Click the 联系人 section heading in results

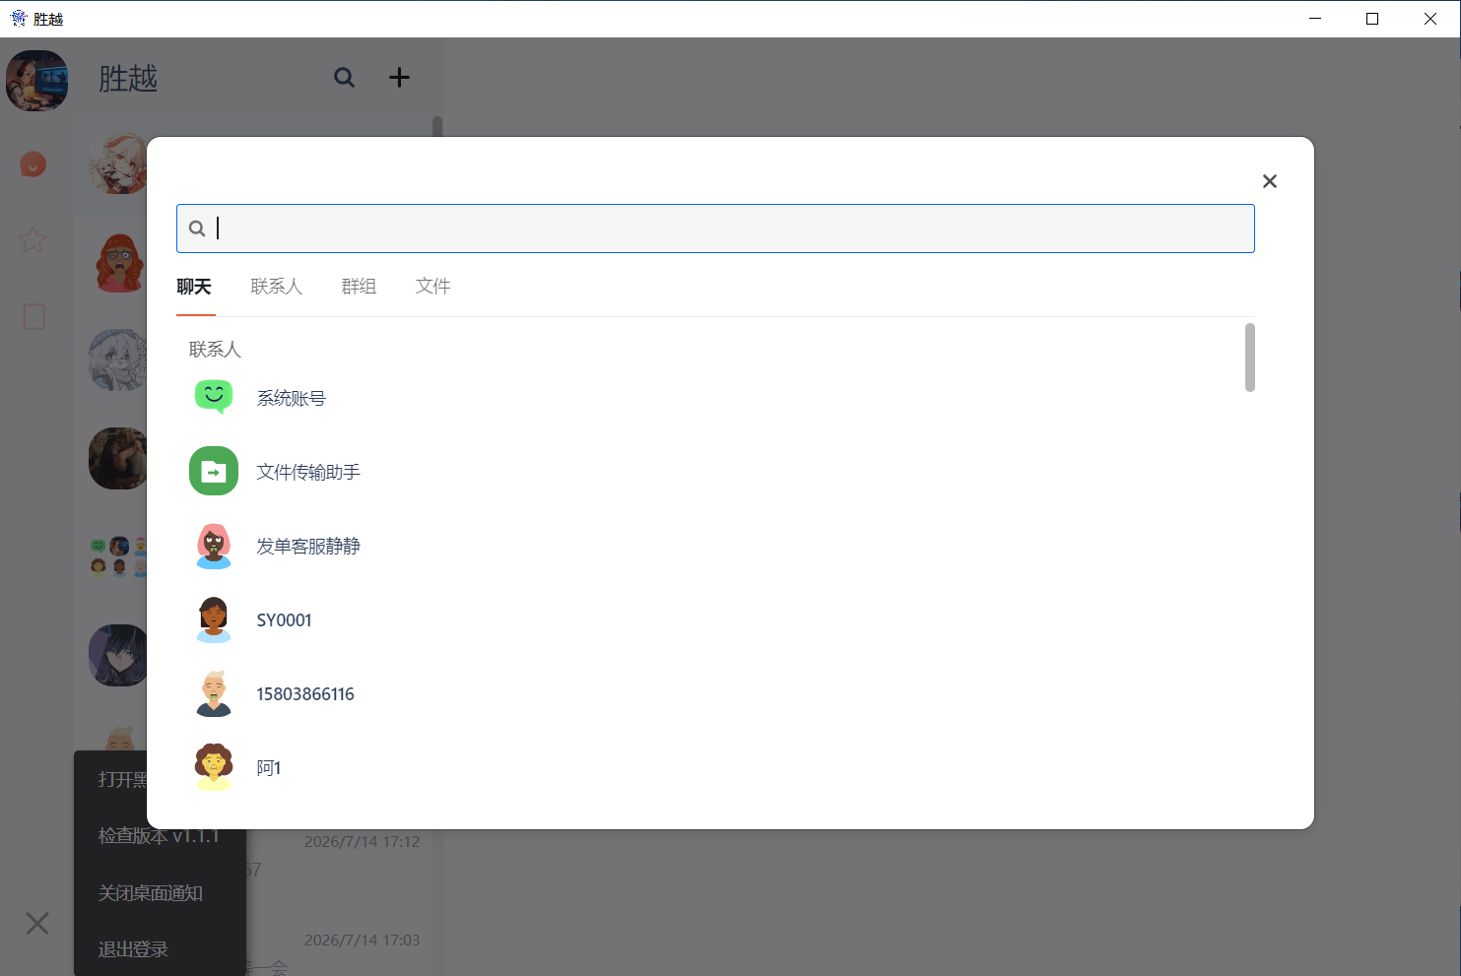[215, 350]
